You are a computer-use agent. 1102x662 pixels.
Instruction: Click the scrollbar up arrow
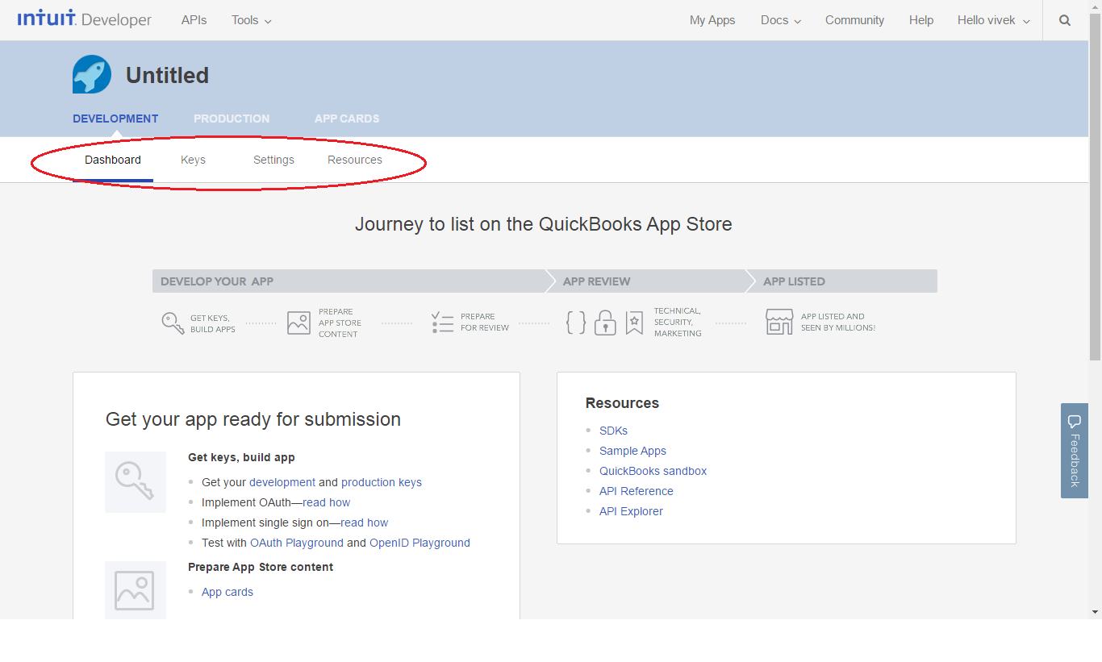click(x=1095, y=6)
